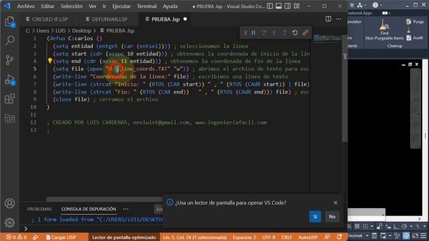Click Audit in AutoCAD Cleanup panel

pos(415,37)
